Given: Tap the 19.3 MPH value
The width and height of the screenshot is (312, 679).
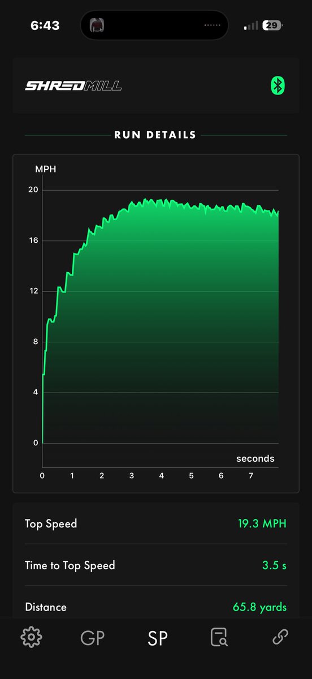Looking at the screenshot, I should (x=262, y=523).
